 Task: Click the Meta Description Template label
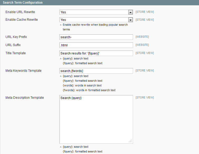coord(25,98)
